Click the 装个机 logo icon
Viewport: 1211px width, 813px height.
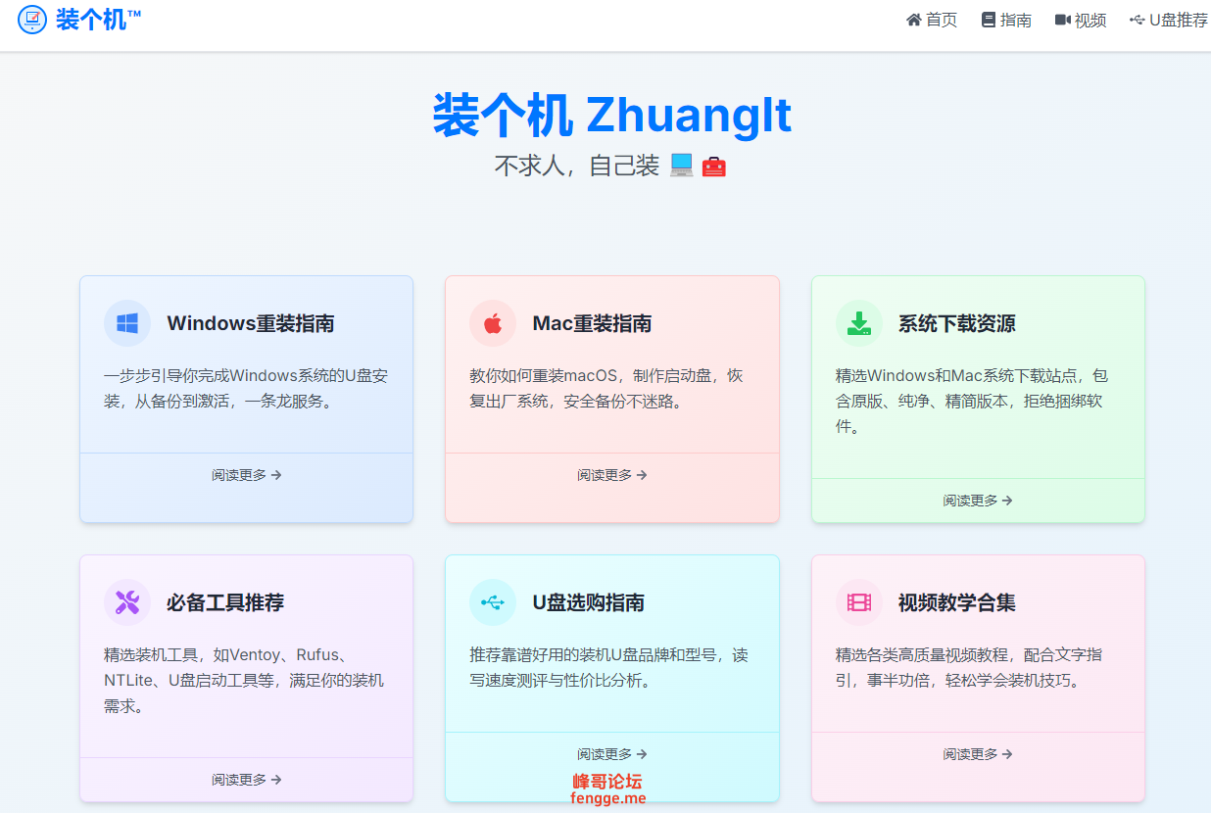point(32,19)
